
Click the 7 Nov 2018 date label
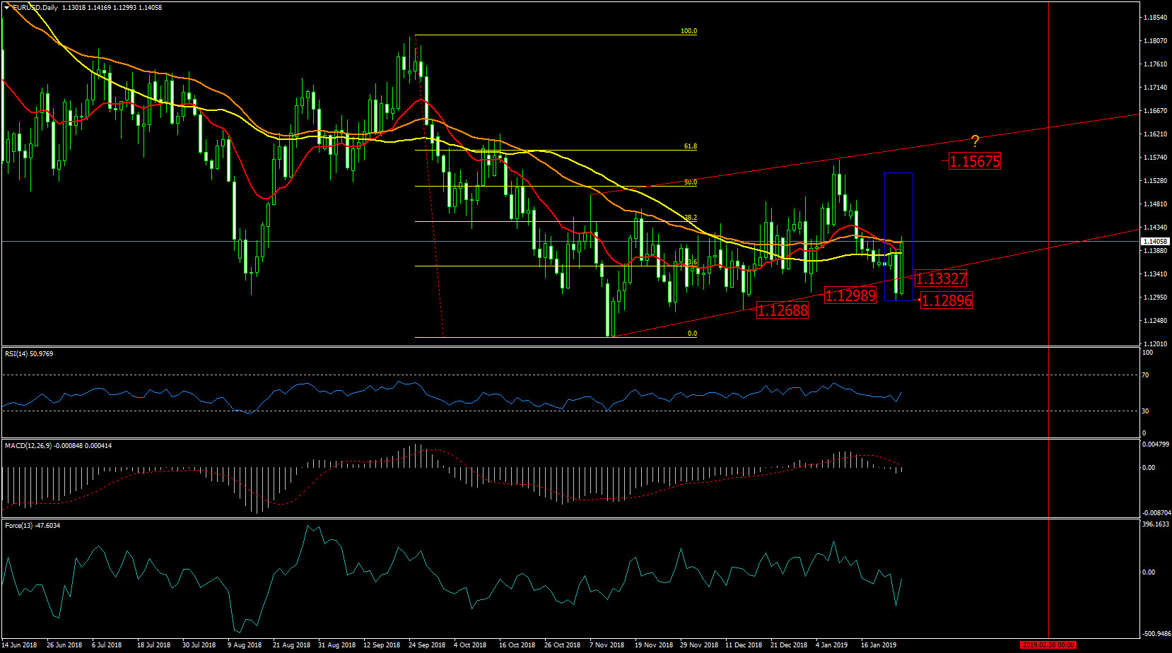coord(607,645)
